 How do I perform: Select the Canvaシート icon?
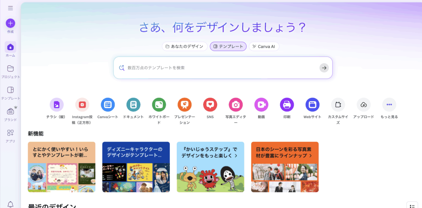pyautogui.click(x=108, y=105)
